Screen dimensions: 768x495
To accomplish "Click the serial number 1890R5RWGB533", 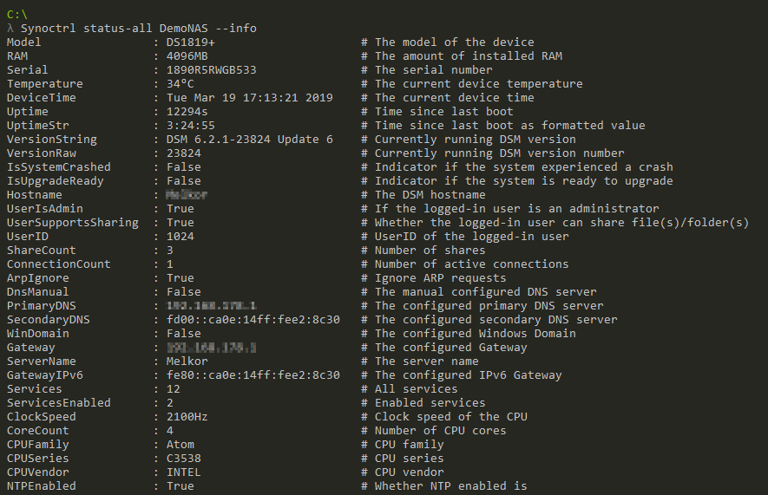I will [211, 70].
